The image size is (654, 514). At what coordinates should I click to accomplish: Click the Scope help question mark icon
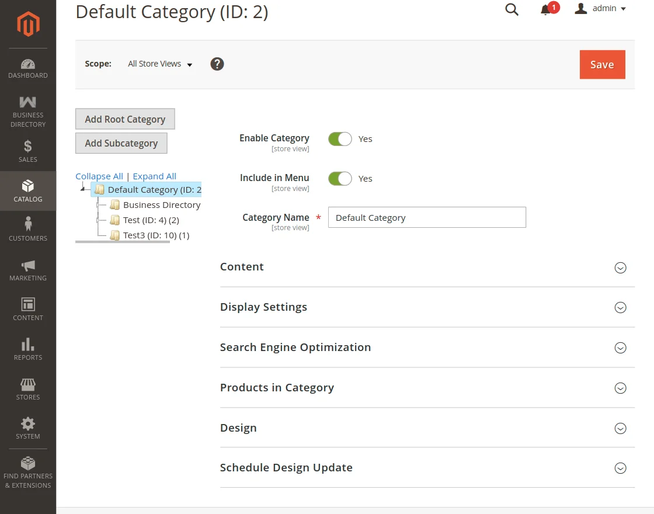(x=217, y=64)
